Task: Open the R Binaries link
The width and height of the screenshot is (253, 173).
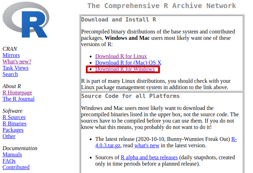Action: pyautogui.click(x=14, y=124)
